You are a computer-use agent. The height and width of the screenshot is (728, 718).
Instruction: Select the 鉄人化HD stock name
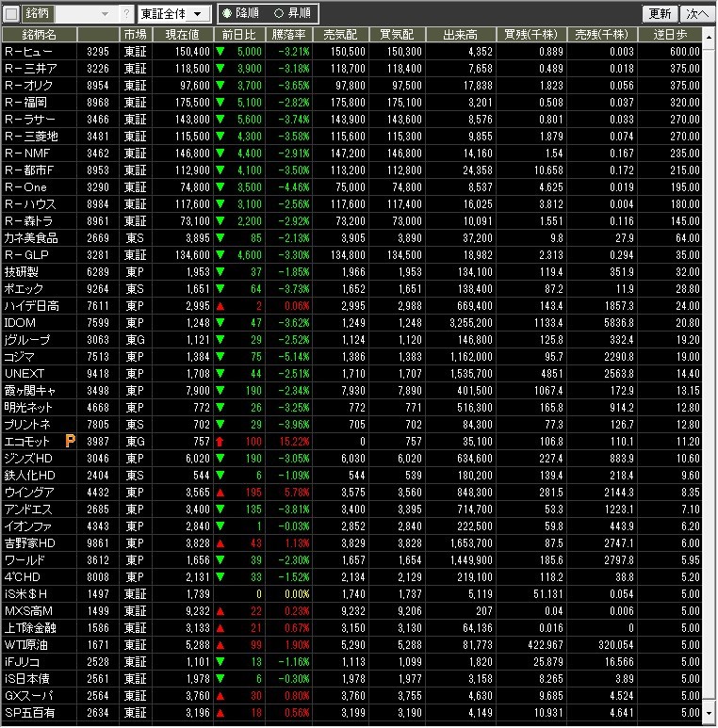tap(30, 476)
